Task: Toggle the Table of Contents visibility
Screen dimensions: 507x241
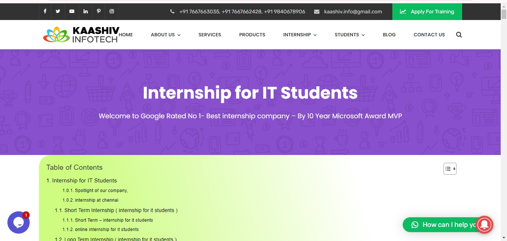Action: point(450,169)
